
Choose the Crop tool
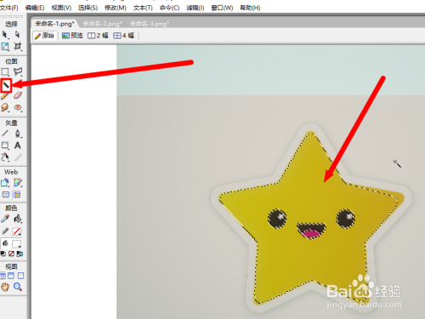coord(18,46)
